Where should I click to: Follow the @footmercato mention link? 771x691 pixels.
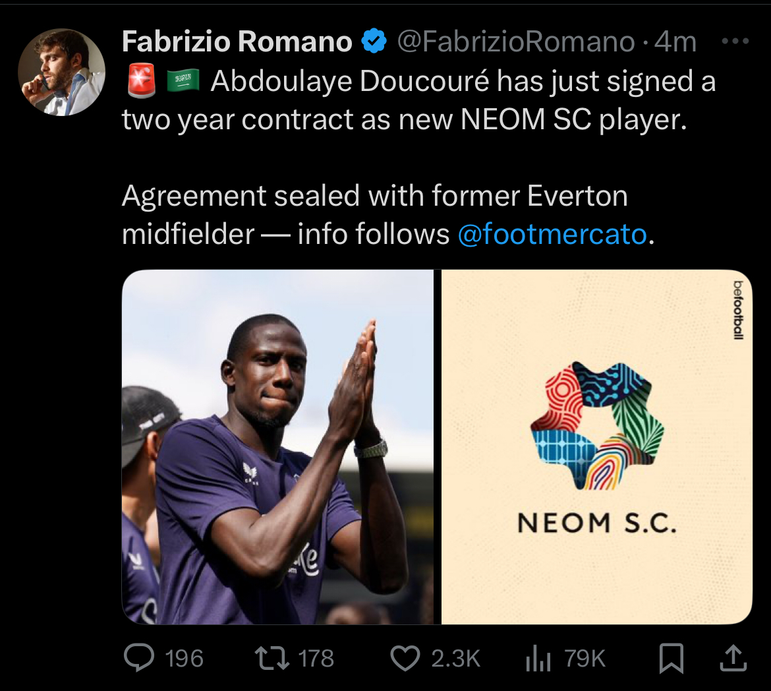(552, 234)
